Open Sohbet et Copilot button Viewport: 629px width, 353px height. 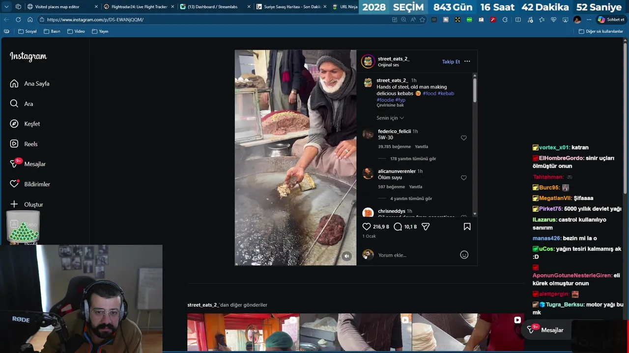pos(610,20)
